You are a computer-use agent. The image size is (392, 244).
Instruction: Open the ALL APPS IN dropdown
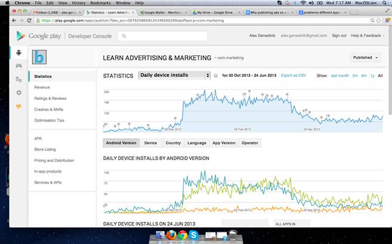tap(292, 224)
